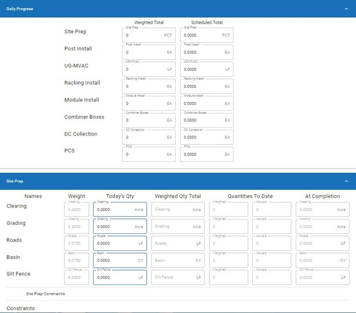Click the Daily Progress header title
Screen dimensions: 356x313
pyautogui.click(x=19, y=9)
